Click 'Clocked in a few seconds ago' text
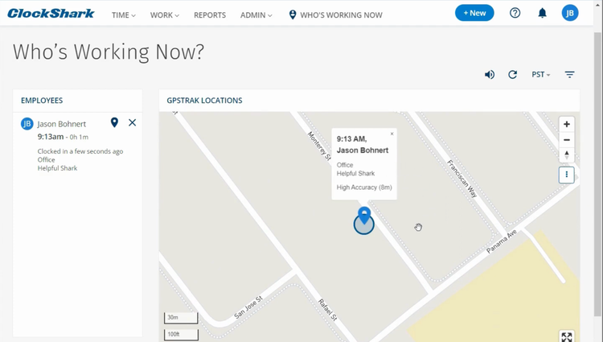 click(80, 151)
